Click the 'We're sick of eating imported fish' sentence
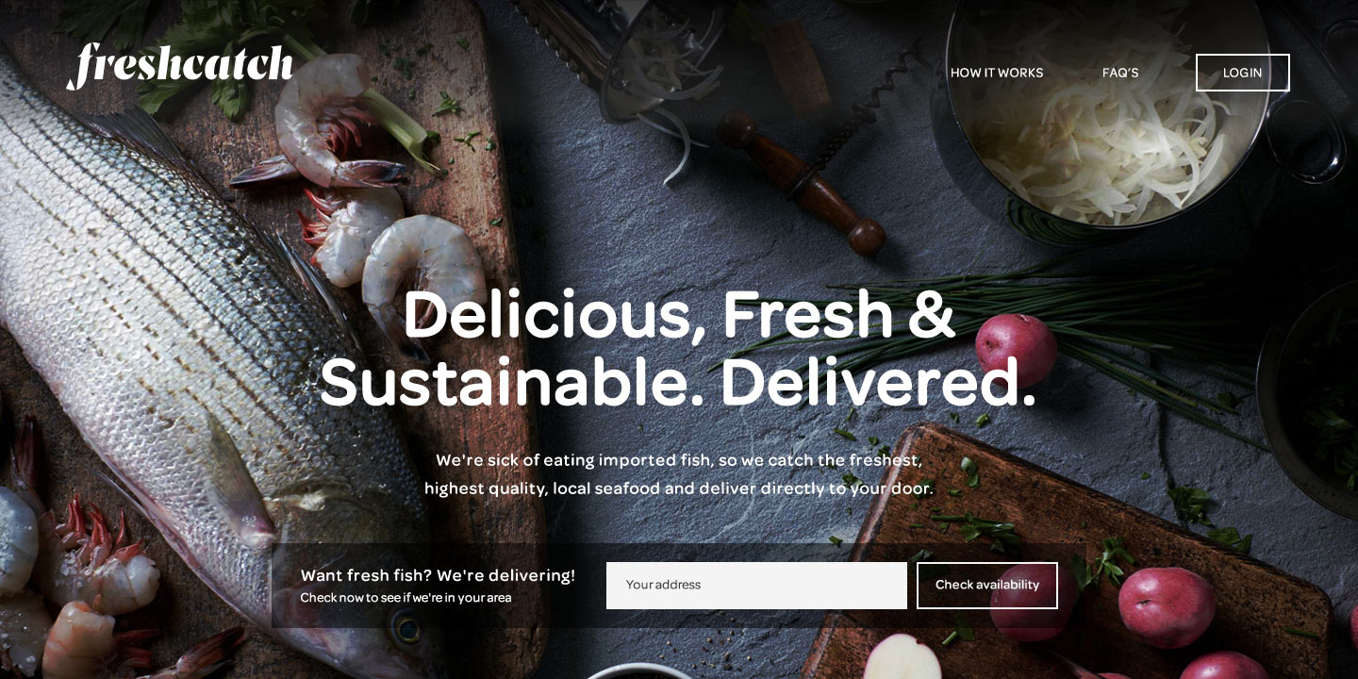 [679, 460]
